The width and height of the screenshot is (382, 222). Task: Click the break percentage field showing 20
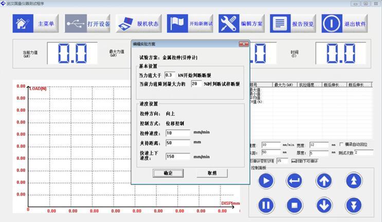click(196, 84)
